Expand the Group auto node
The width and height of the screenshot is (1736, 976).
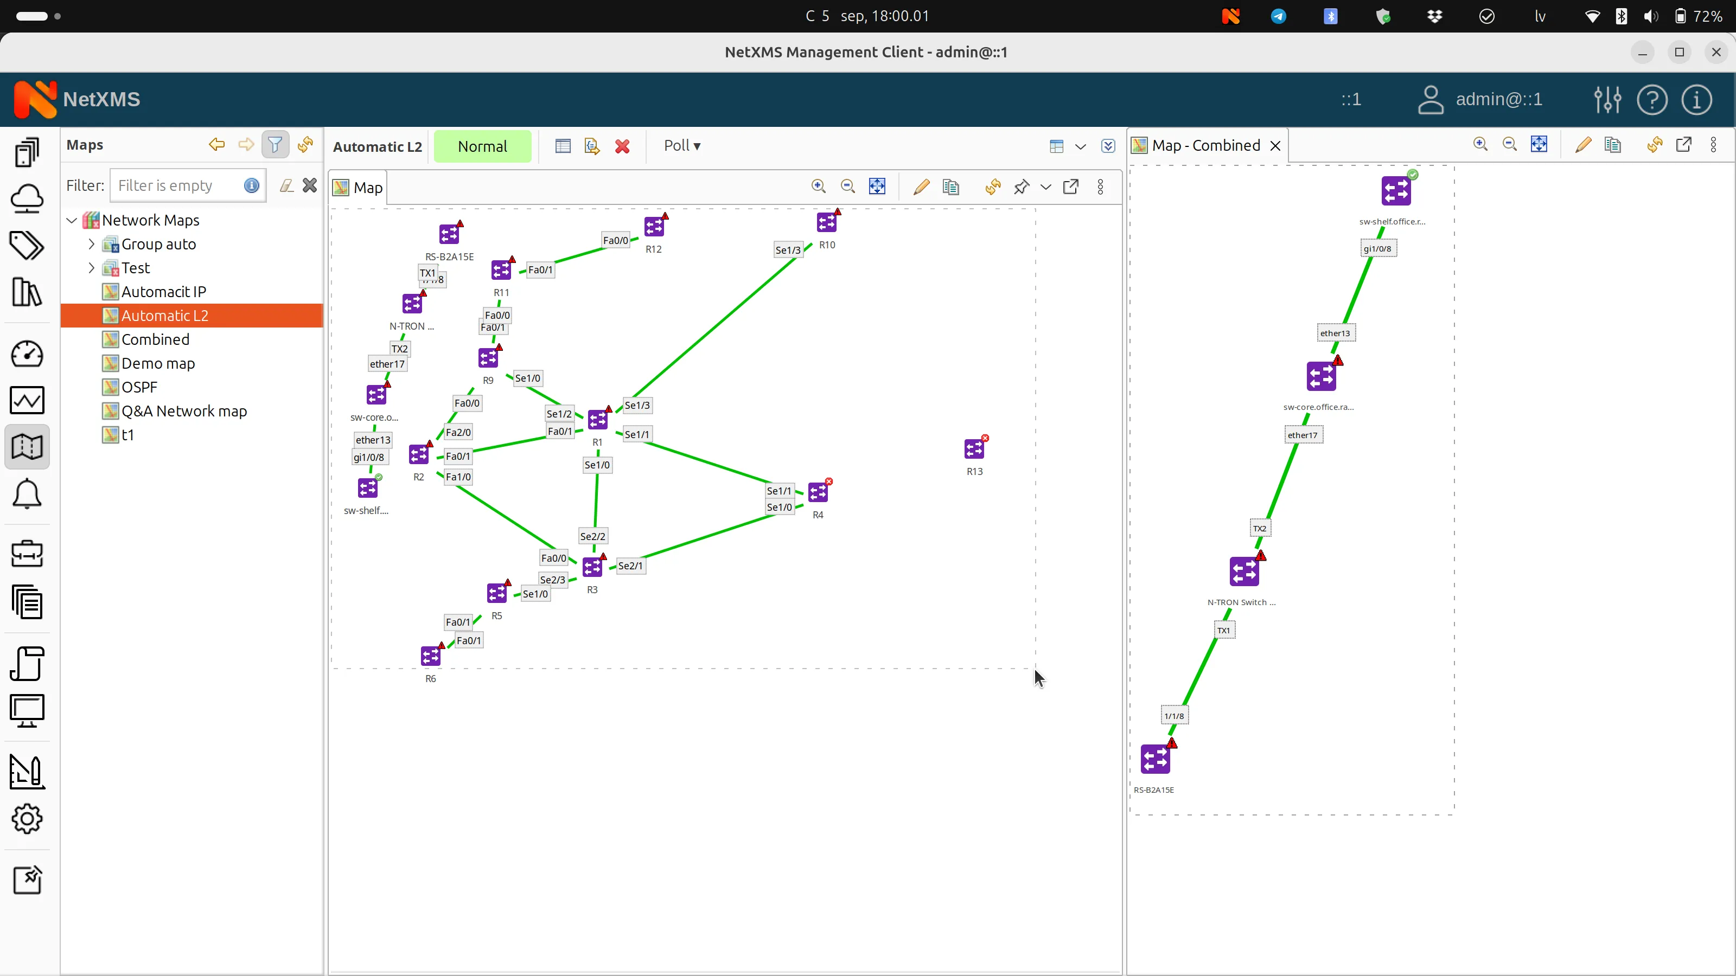click(x=92, y=244)
